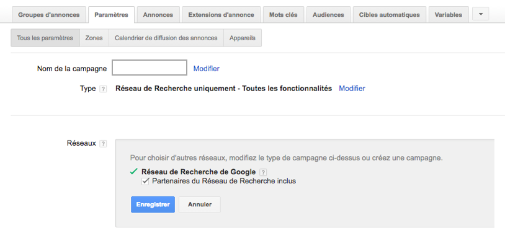Viewport: 505px width, 241px height.
Task: Open the Extensions d'annonce tab
Action: pos(221,15)
